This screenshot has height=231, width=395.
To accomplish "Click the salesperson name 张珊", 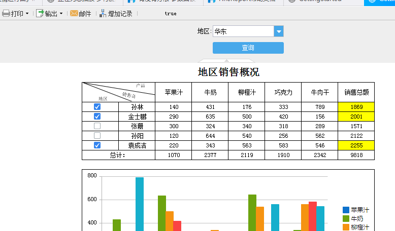I will click(x=137, y=126).
